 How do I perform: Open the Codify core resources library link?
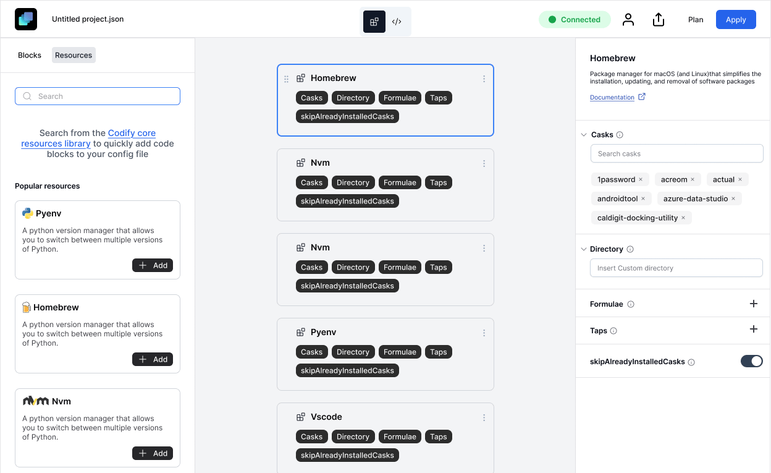[88, 138]
